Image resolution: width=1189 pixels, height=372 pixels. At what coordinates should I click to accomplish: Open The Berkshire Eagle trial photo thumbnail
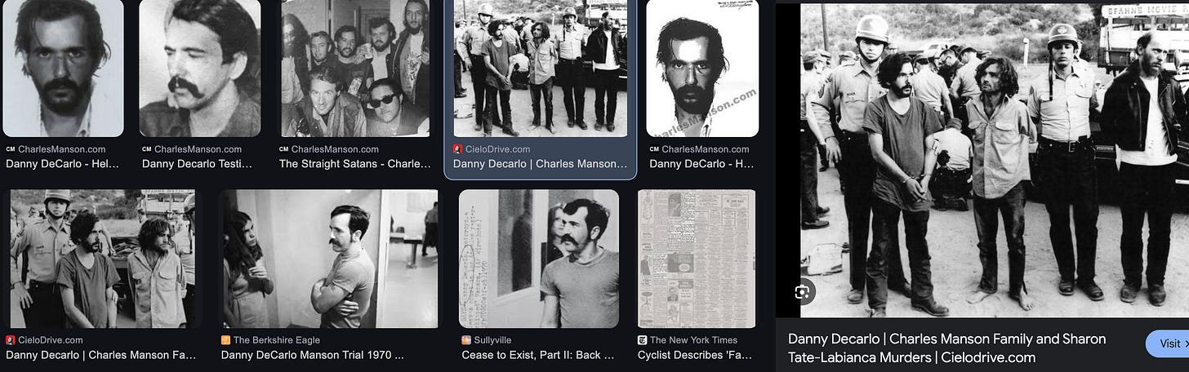click(327, 259)
